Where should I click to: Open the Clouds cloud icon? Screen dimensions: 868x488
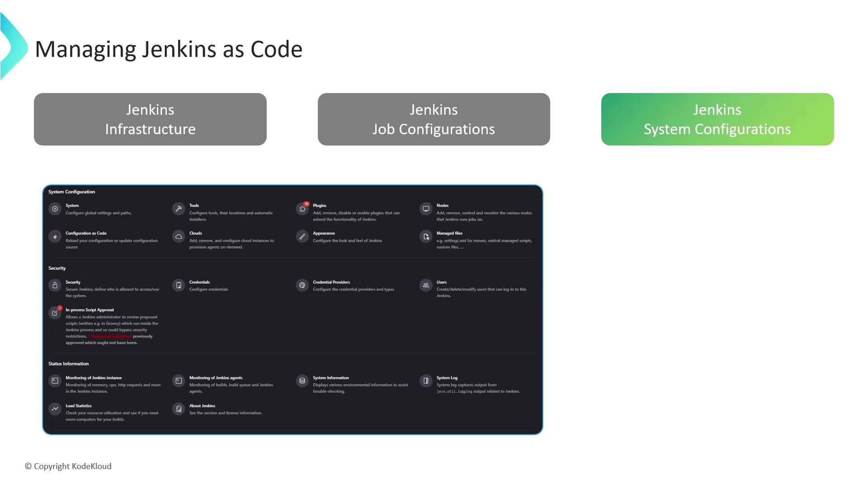pos(179,236)
